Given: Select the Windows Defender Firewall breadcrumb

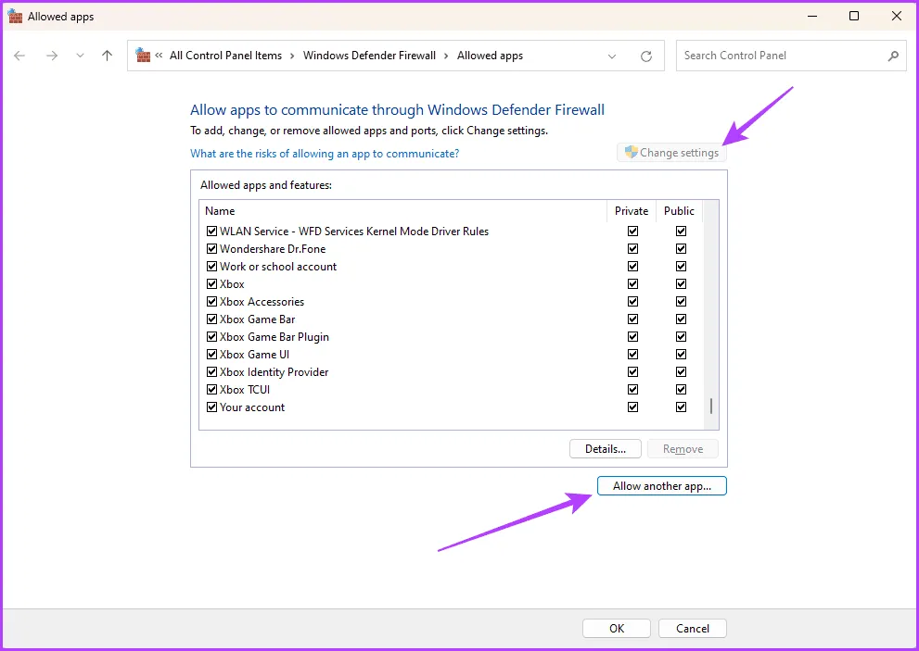Looking at the screenshot, I should pos(369,56).
